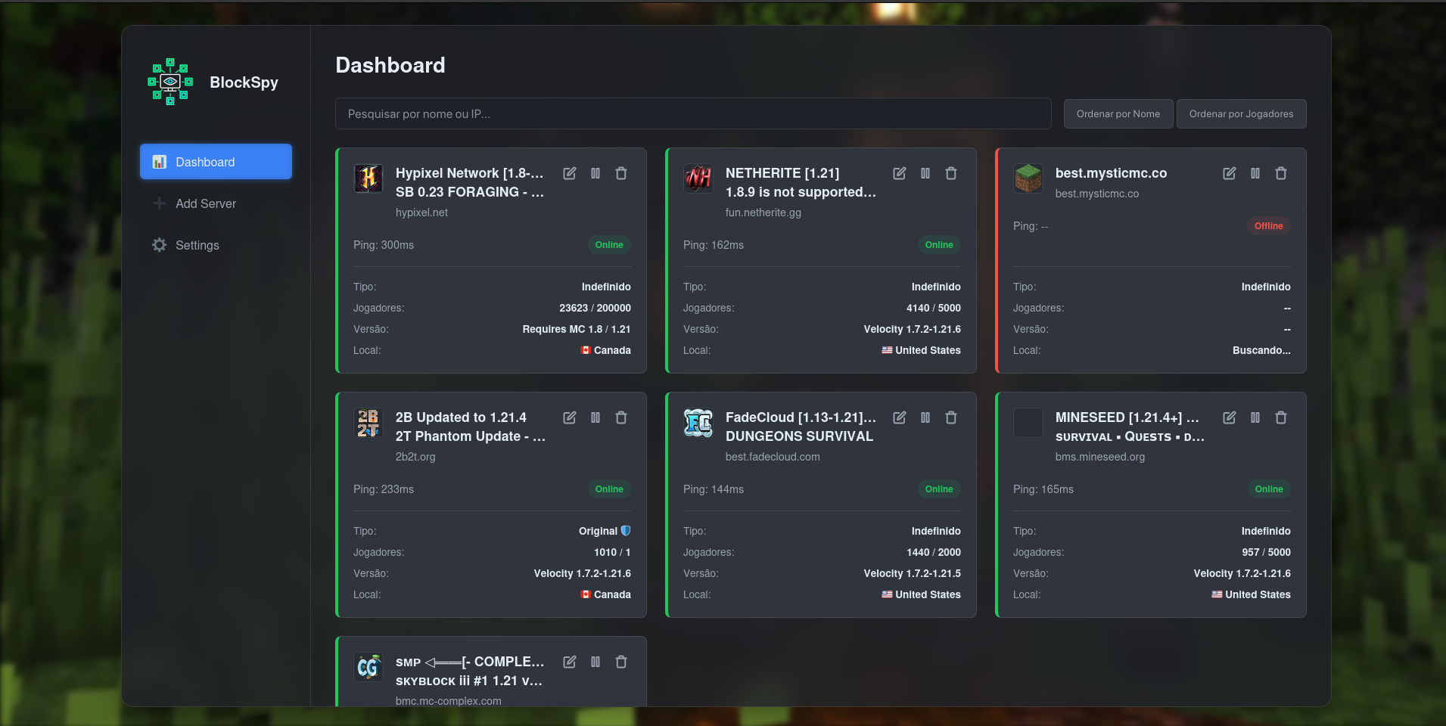The image size is (1446, 726).
Task: Click the fun.netherite.gg address text
Action: [763, 213]
